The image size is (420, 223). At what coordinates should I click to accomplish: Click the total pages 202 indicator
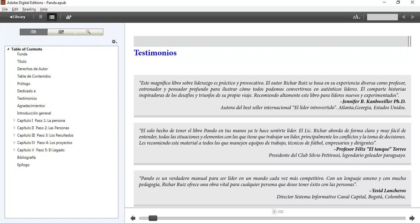point(280,212)
